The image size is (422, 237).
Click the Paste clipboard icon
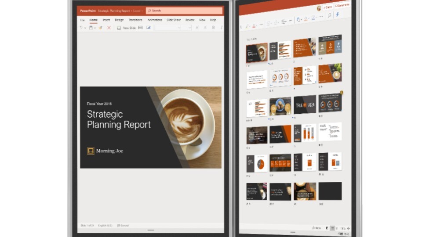[x=91, y=27]
